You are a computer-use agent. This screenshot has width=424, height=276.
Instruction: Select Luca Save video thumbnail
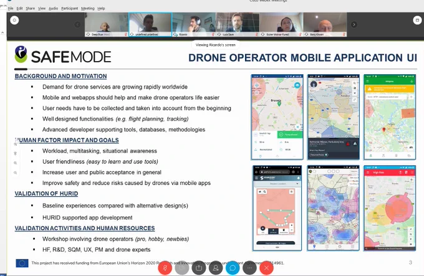[x=238, y=24]
